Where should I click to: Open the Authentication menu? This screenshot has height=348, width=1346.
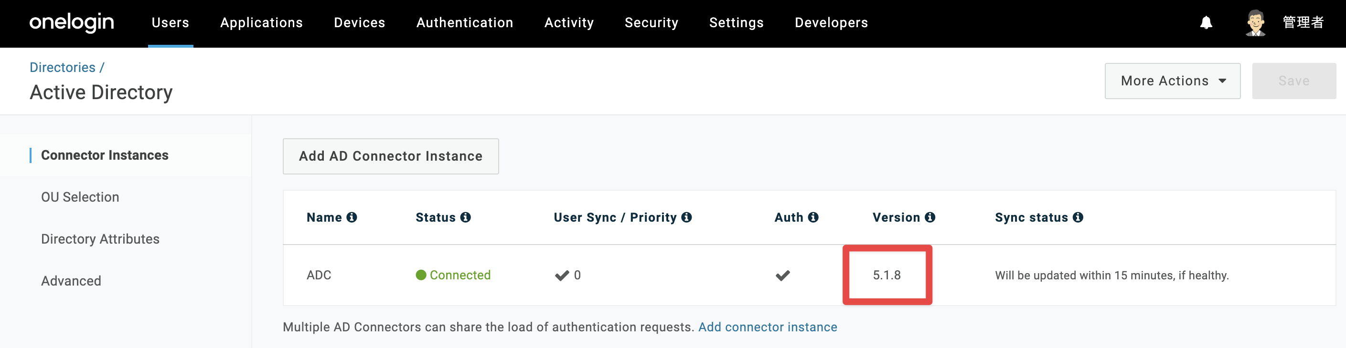pos(465,22)
